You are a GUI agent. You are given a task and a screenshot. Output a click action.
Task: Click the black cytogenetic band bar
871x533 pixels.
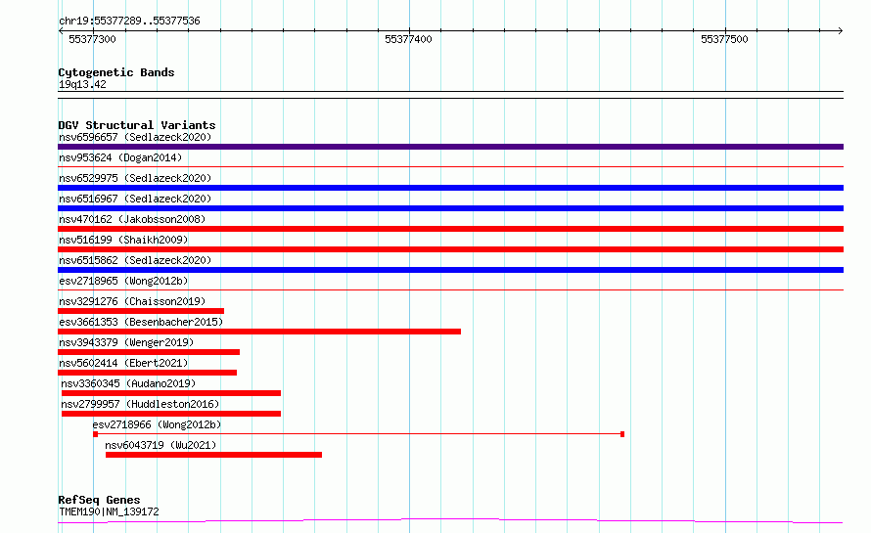[x=450, y=95]
